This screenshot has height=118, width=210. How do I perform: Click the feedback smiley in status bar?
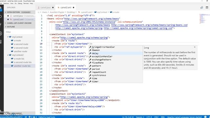pyautogui.click(x=205, y=117)
